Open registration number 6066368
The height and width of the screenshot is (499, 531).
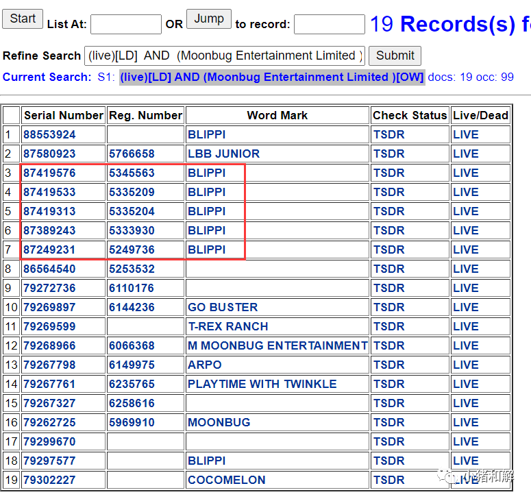click(x=132, y=346)
